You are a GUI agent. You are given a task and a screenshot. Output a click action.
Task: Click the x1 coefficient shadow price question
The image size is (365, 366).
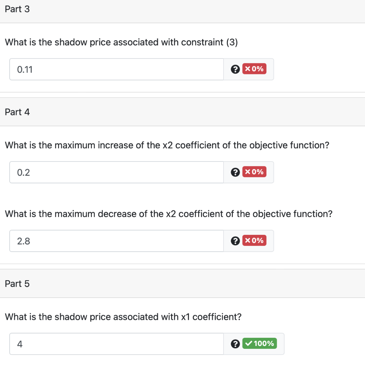123,317
